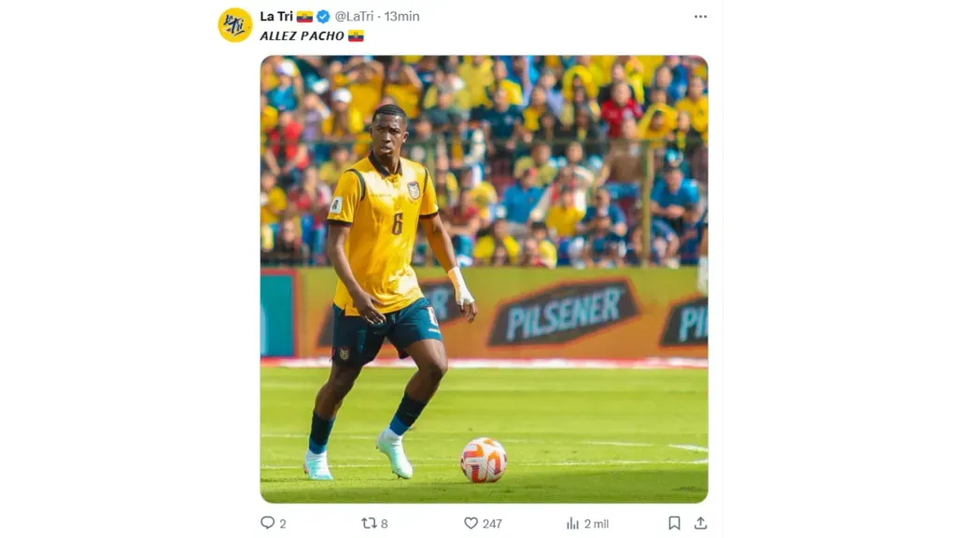
Task: Open the @LaTri handle link
Action: point(354,17)
